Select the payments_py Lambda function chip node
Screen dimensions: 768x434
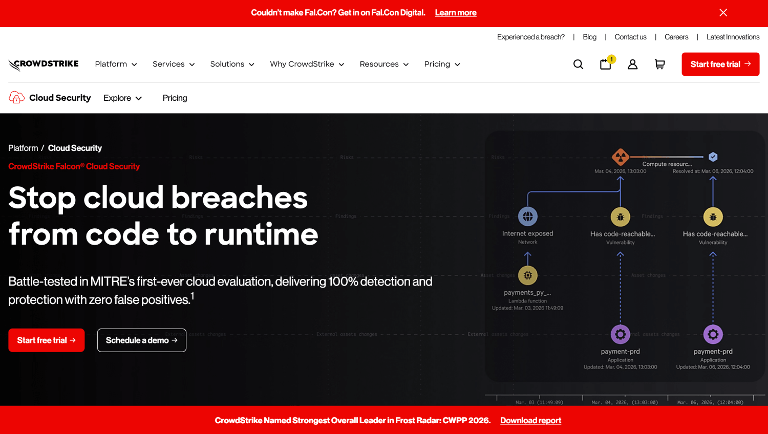tap(528, 275)
